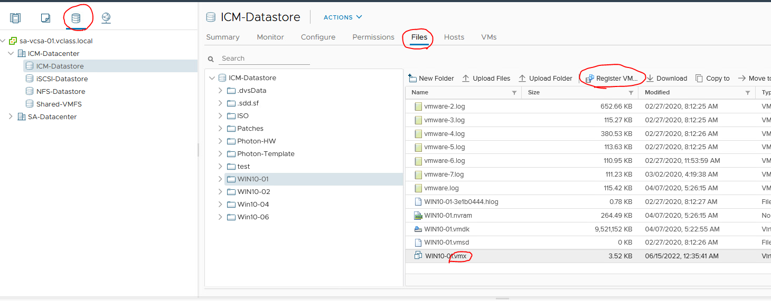
Task: Click Move to in the toolbar
Action: coord(754,78)
